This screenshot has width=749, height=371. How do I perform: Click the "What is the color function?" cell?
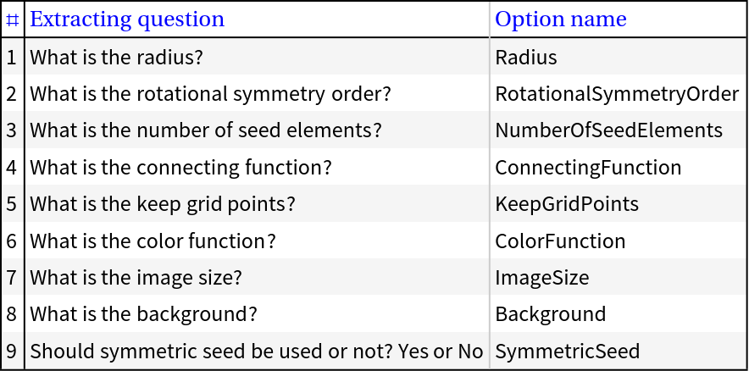coord(153,241)
